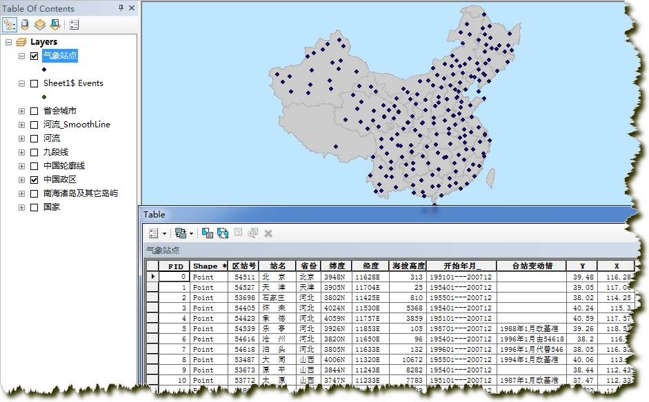This screenshot has width=649, height=402.
Task: Select the 河流_SmoothLine layer name
Action: point(77,125)
